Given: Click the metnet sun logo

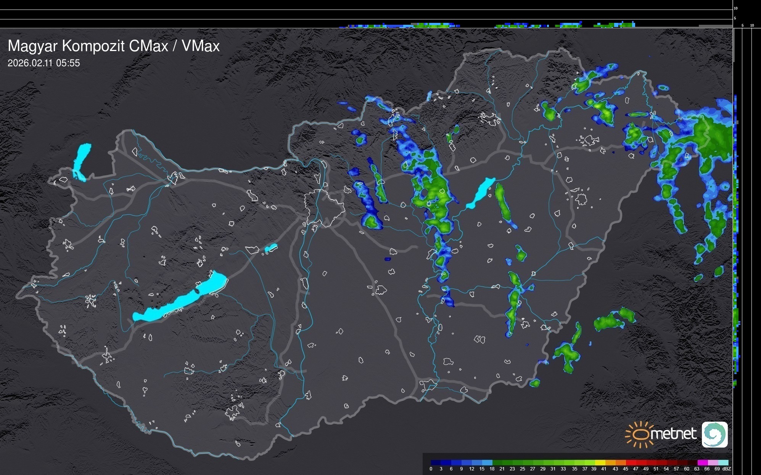Looking at the screenshot, I should click(x=639, y=434).
